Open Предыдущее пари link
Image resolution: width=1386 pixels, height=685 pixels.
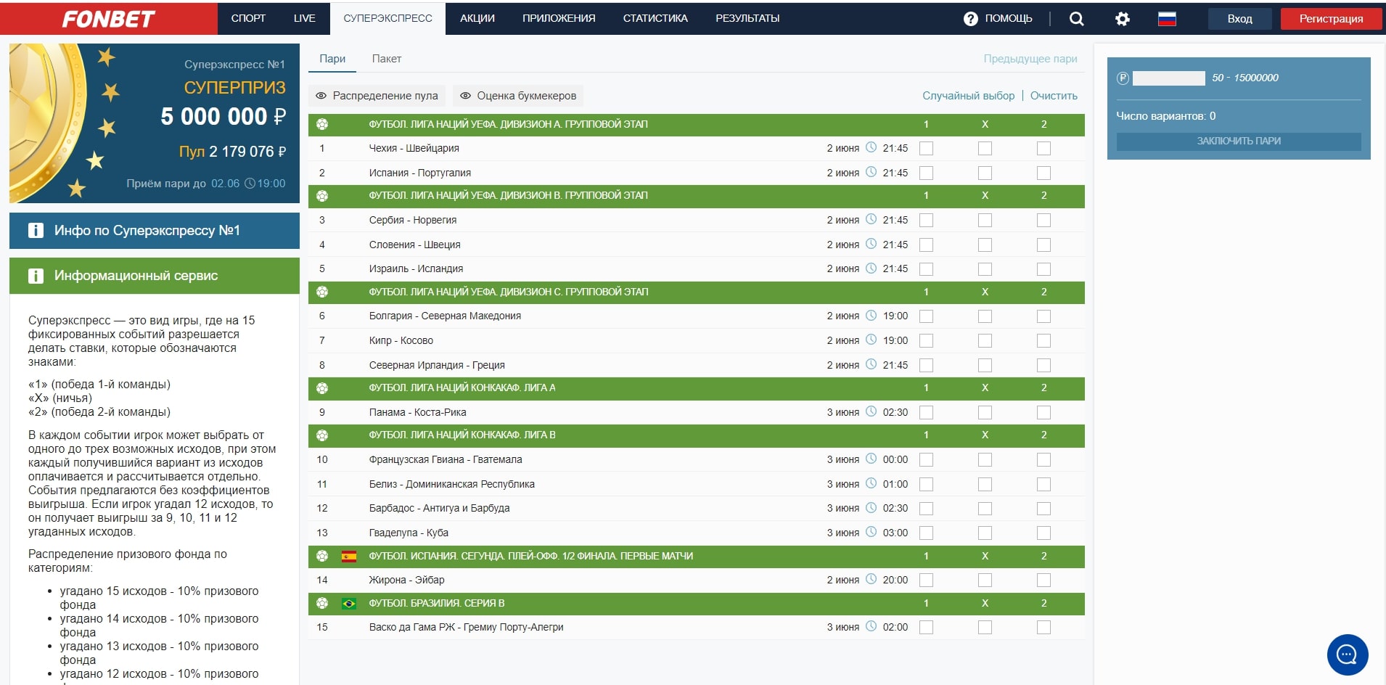point(1030,59)
